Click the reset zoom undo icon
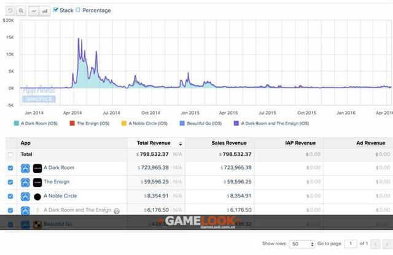Image resolution: width=393 pixels, height=255 pixels. [9, 11]
